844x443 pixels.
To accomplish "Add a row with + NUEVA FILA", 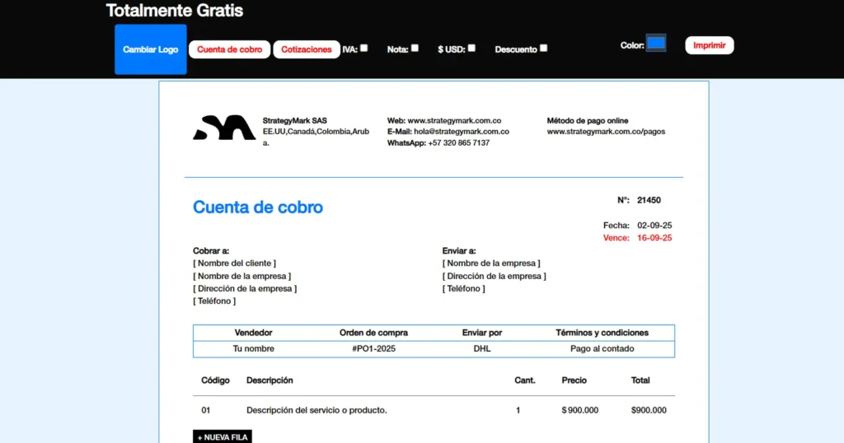I will (x=223, y=436).
